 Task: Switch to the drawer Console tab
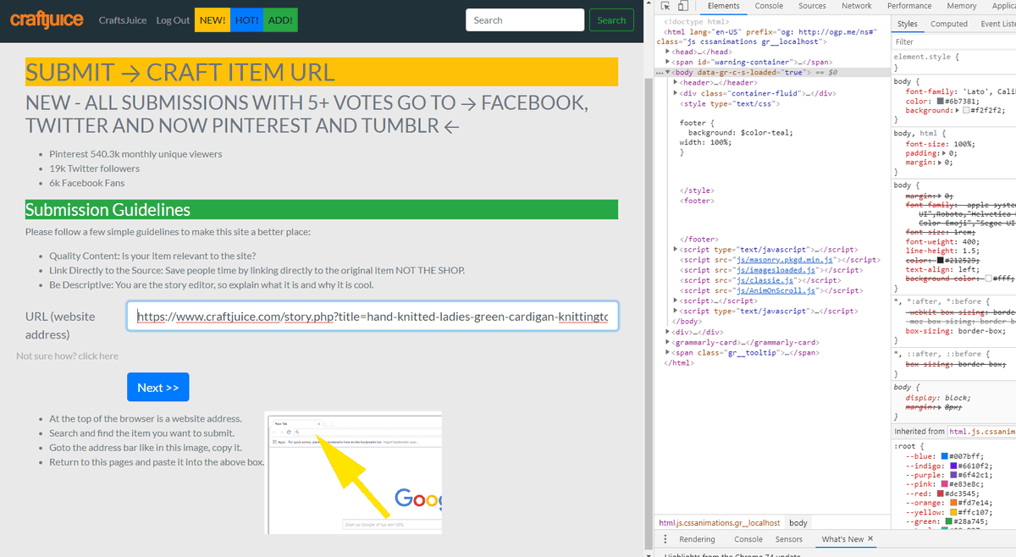(748, 539)
